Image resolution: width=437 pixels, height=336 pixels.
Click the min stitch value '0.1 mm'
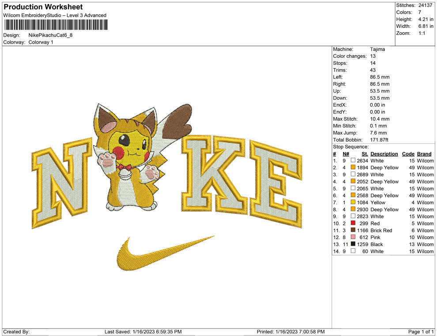tap(378, 126)
